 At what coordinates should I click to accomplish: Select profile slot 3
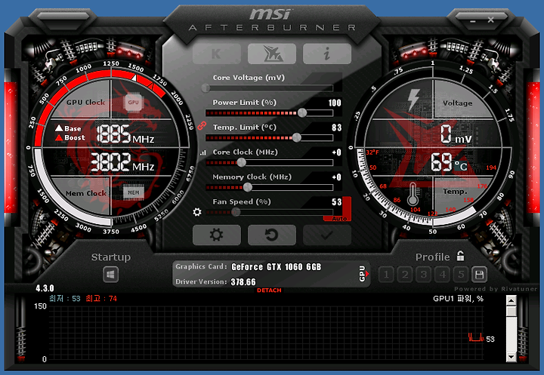tap(424, 275)
